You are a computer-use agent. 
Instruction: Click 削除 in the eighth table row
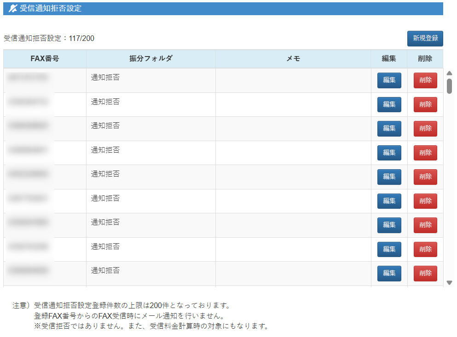point(425,249)
